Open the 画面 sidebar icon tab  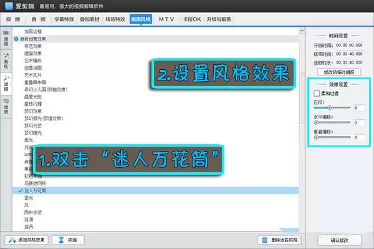pos(6,37)
